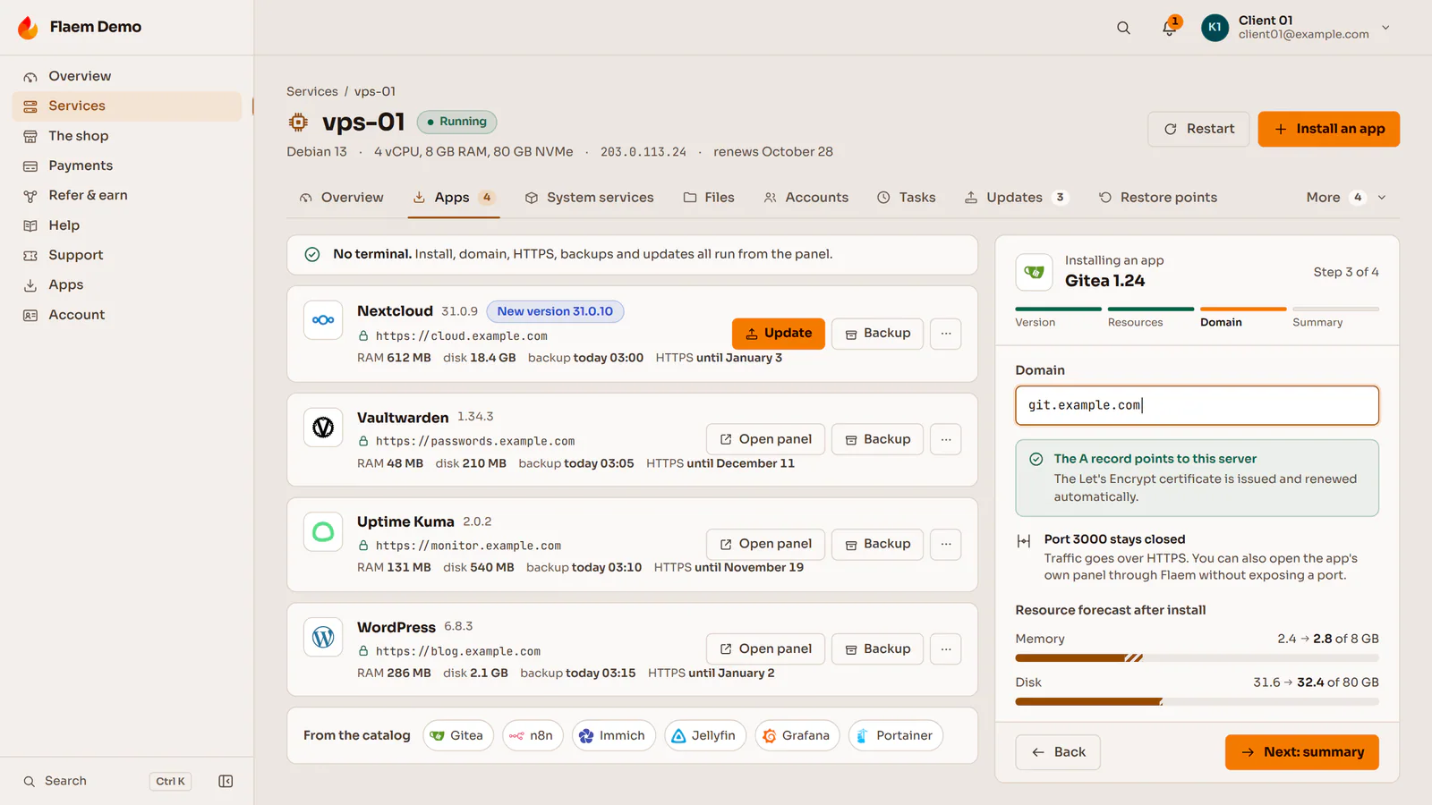Open Uptime Kuma more options menu

[946, 544]
